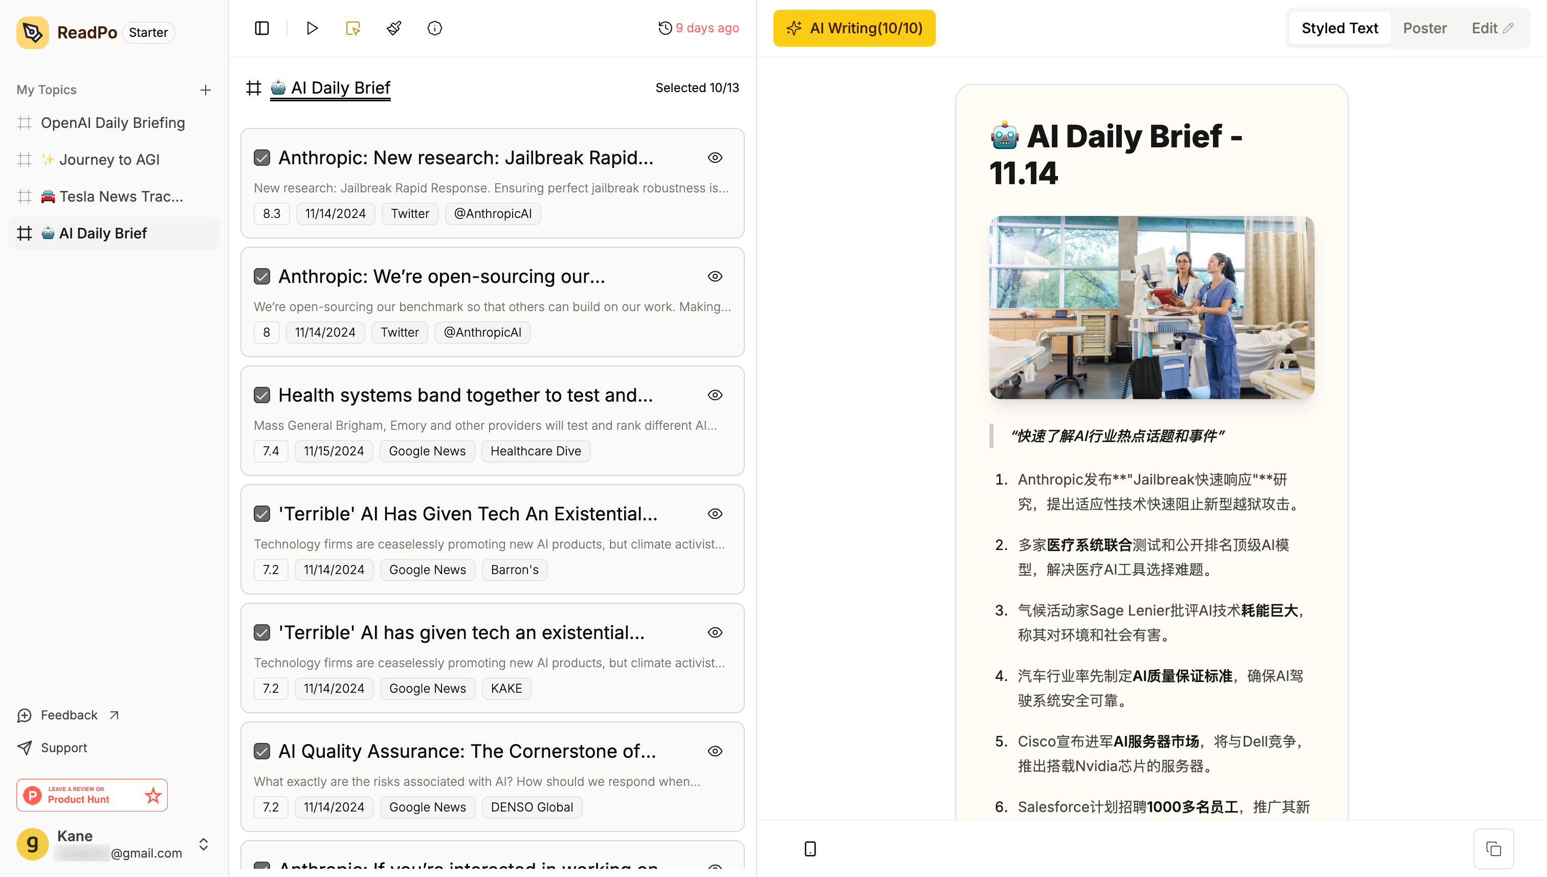
Task: Toggle the sidebar panel icon
Action: [x=262, y=28]
